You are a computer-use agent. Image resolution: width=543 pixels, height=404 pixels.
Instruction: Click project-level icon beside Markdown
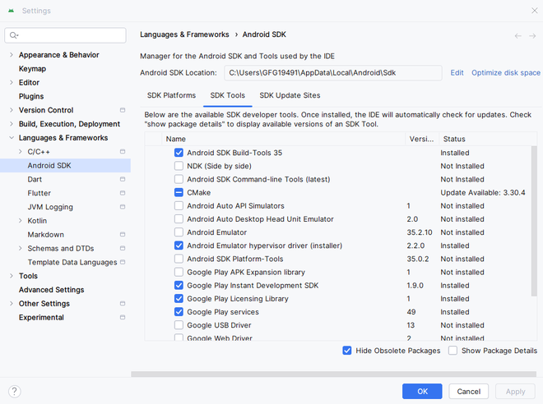coord(123,235)
